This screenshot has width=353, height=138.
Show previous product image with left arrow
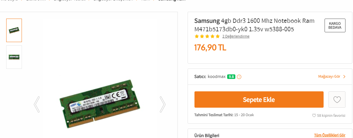coord(37,104)
